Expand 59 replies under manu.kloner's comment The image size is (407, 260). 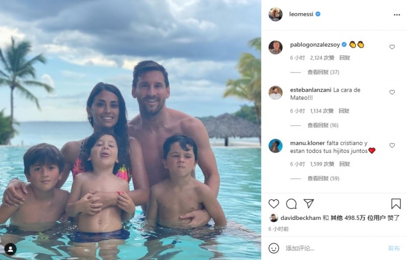pyautogui.click(x=323, y=178)
